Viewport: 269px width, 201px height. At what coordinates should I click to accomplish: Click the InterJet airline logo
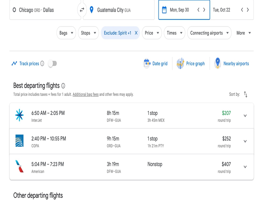click(x=20, y=115)
